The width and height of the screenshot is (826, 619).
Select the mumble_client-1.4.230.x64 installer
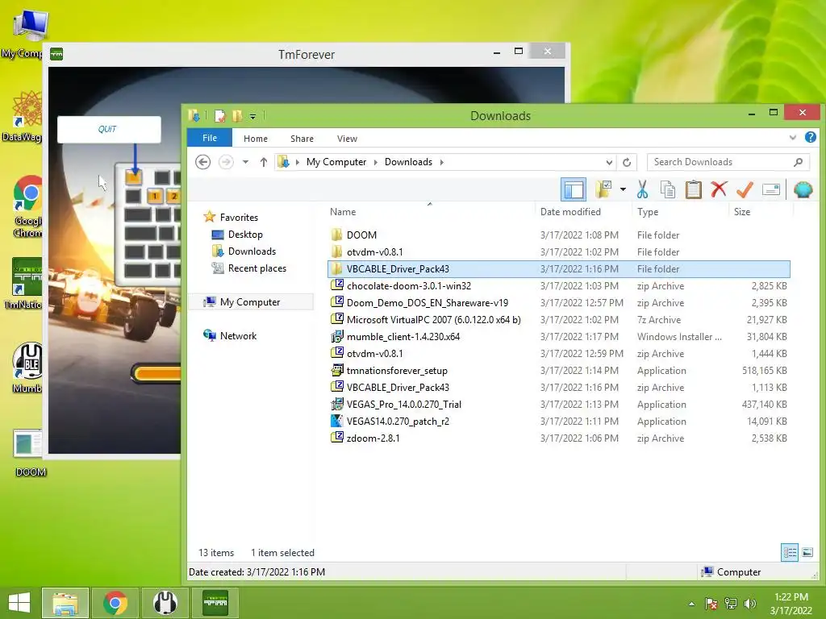point(558,336)
